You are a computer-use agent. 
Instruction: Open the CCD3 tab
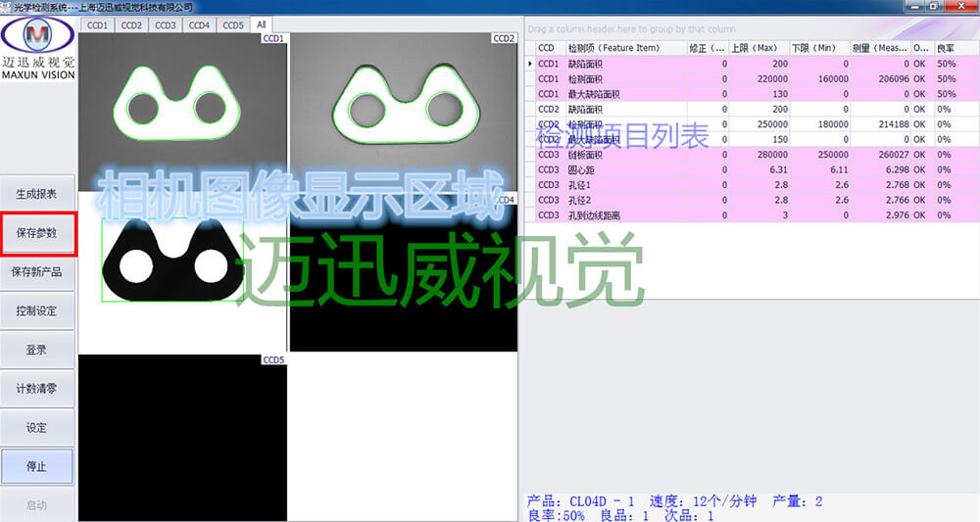coord(165,24)
